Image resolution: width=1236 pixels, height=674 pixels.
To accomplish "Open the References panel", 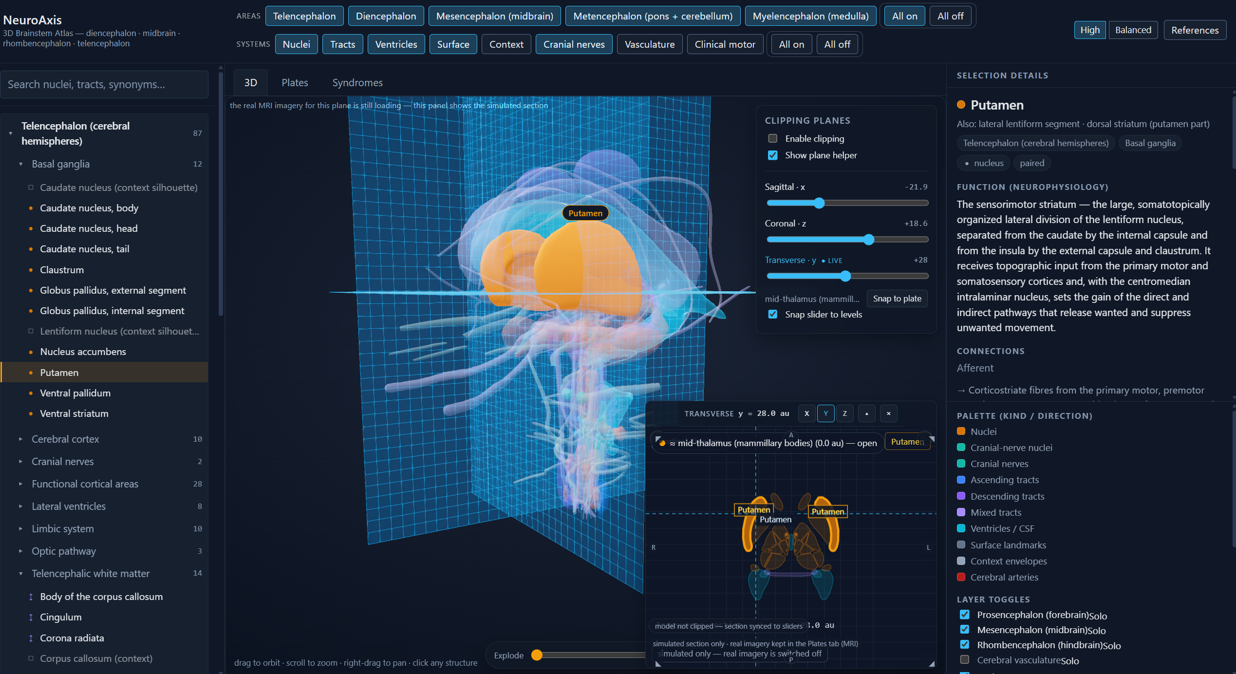I will point(1195,30).
